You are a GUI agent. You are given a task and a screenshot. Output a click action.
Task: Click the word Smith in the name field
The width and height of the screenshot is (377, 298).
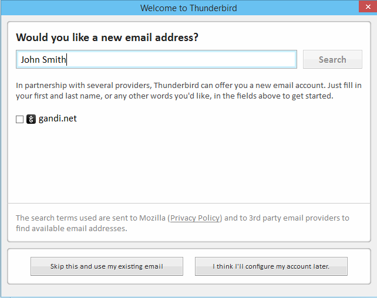pos(55,59)
